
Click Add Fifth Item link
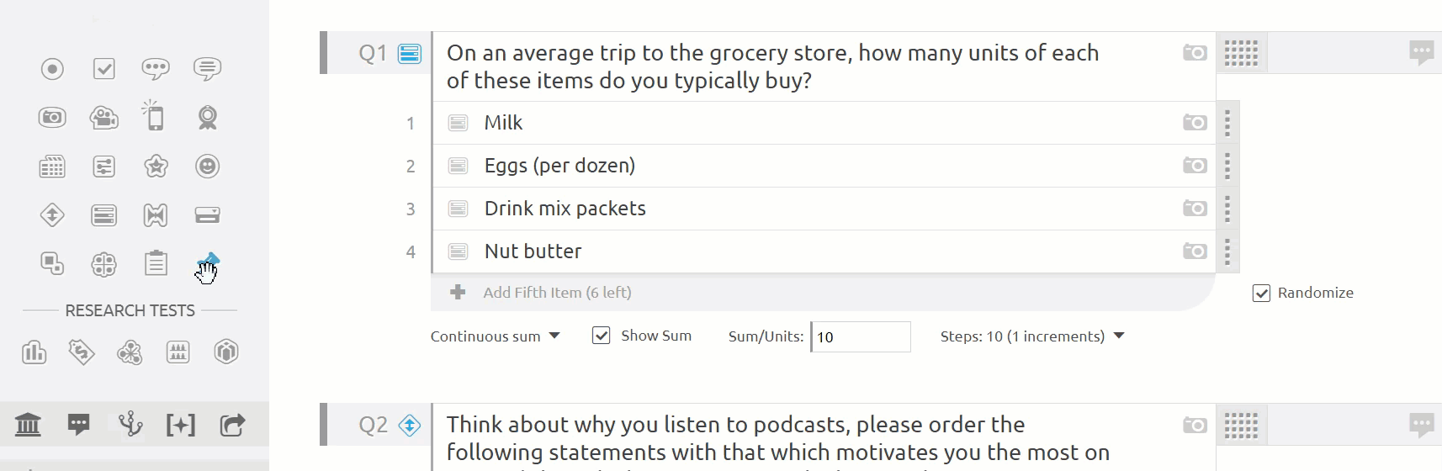point(557,293)
